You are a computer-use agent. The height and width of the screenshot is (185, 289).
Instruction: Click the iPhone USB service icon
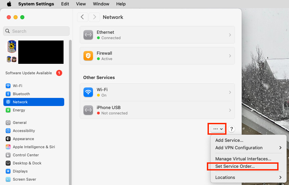88,110
